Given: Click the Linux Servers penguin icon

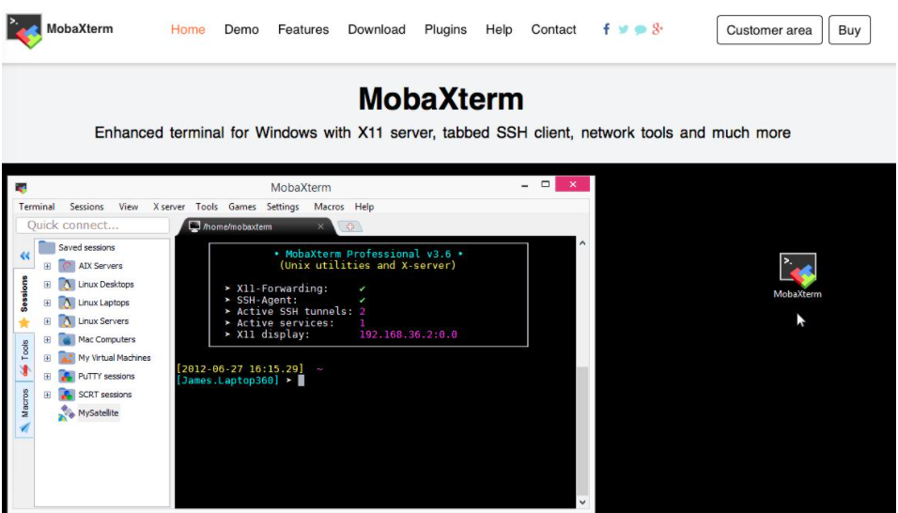Looking at the screenshot, I should (67, 320).
